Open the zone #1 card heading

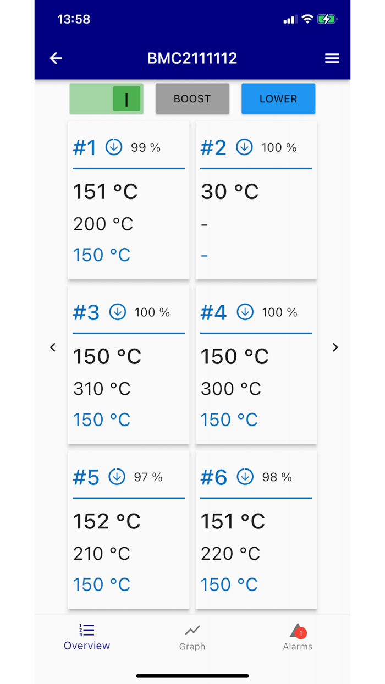pos(85,147)
